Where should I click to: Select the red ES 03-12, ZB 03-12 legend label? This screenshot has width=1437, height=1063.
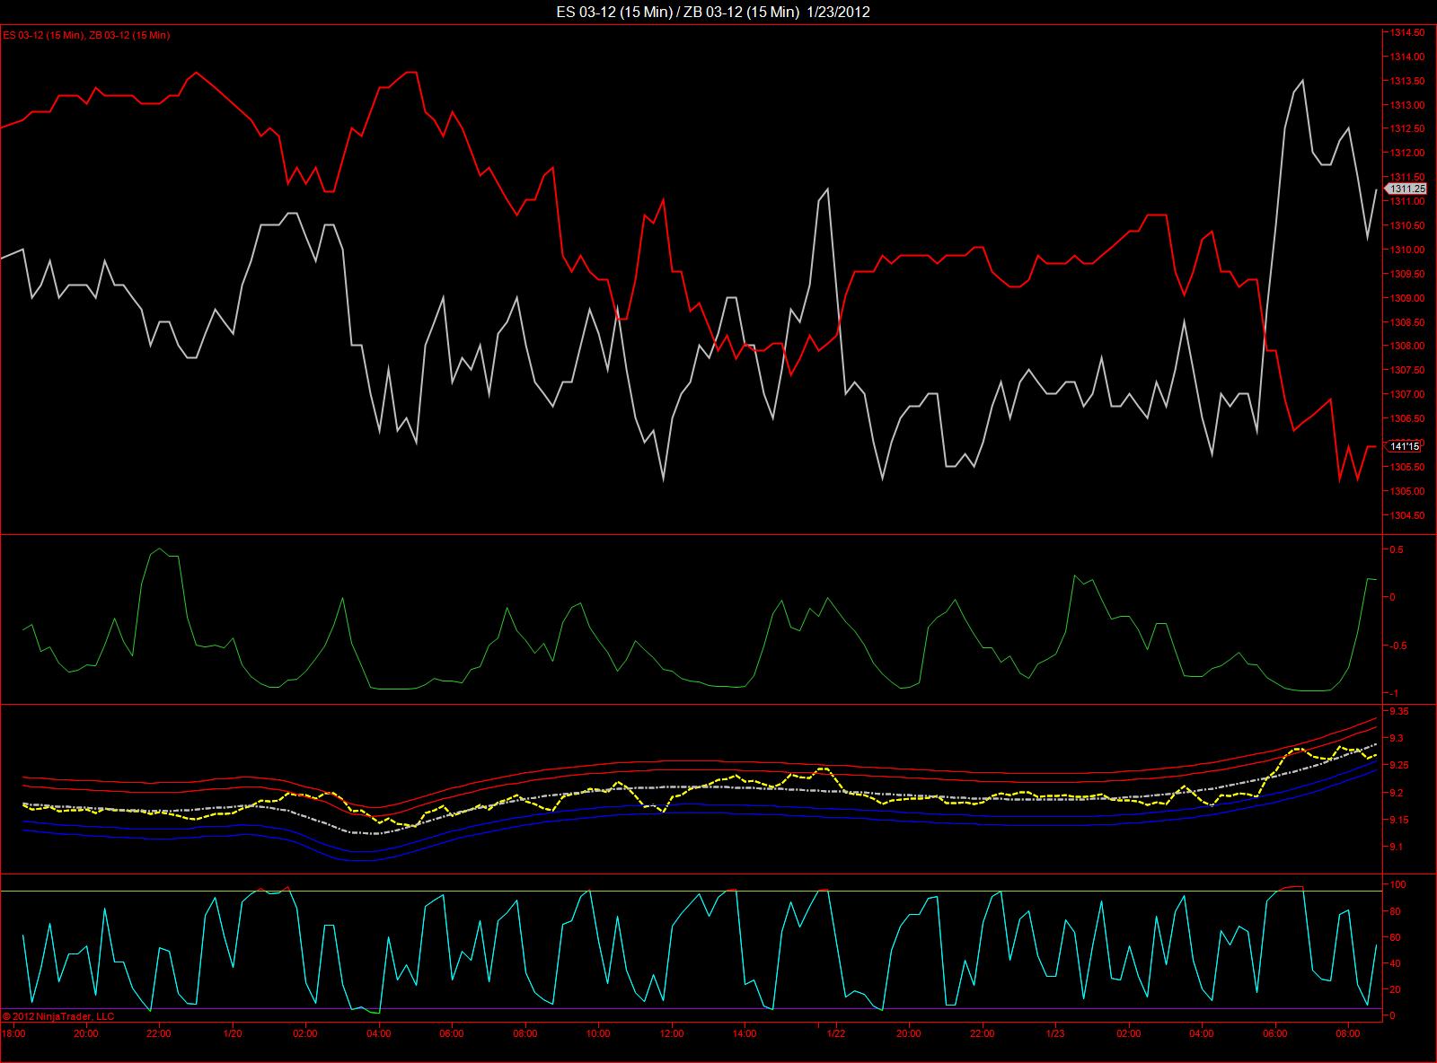click(x=87, y=35)
